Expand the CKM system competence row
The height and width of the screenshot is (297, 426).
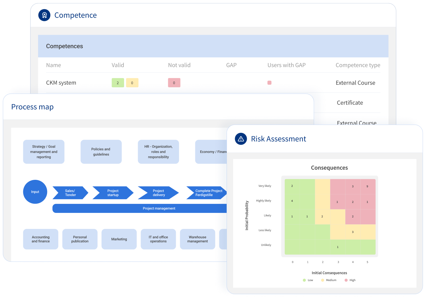pyautogui.click(x=61, y=83)
